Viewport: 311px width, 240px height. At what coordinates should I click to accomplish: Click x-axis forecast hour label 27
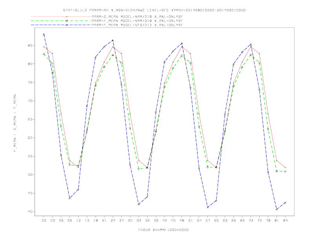[122, 220]
